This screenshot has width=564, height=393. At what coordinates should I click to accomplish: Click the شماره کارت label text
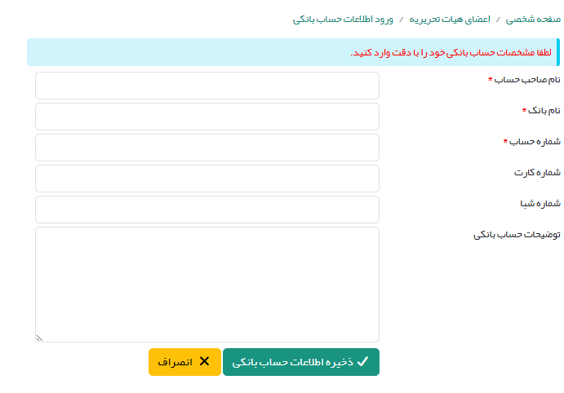(537, 173)
